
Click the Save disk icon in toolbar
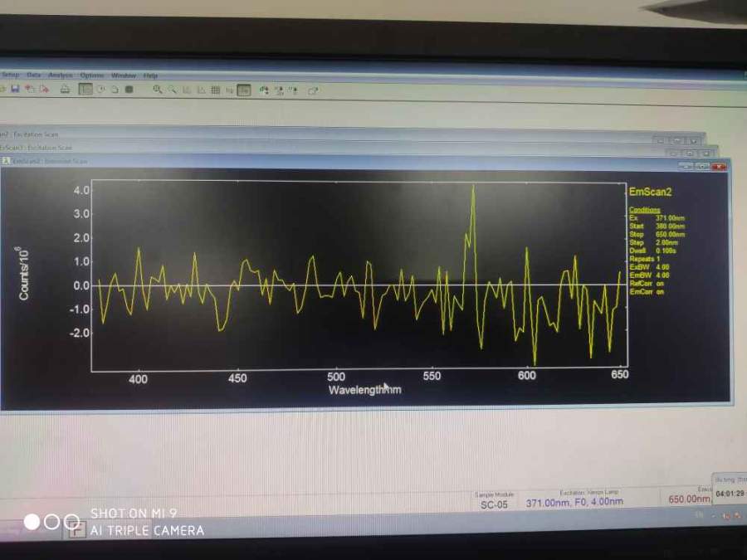[15, 89]
